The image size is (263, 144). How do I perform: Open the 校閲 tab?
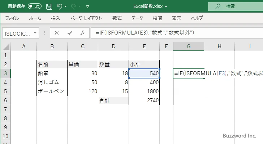tap(158, 18)
